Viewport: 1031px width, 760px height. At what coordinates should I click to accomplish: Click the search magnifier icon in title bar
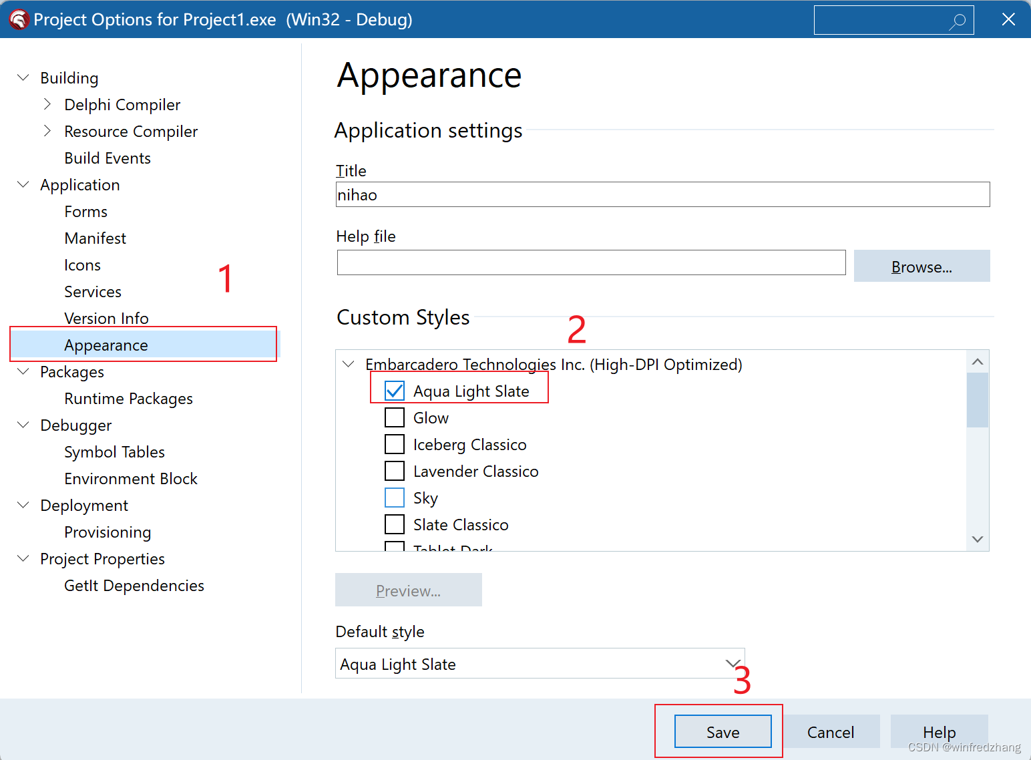(x=957, y=21)
